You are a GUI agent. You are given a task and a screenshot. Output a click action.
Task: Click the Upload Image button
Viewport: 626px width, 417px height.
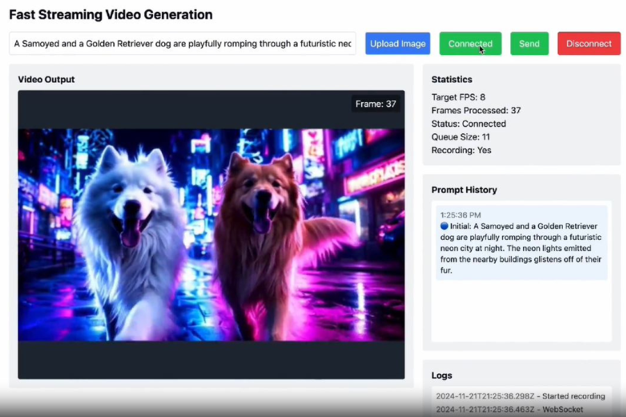tap(398, 44)
